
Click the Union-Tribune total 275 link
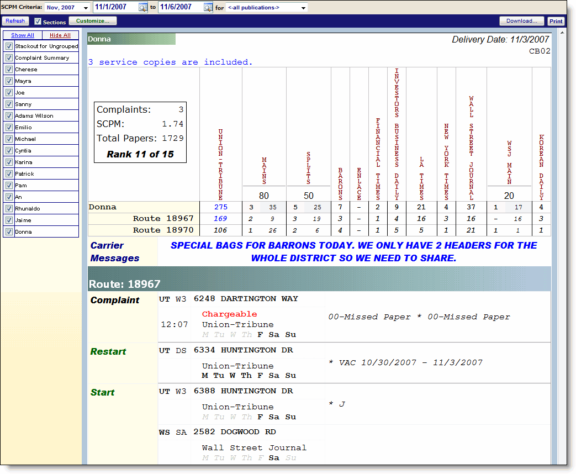(x=221, y=207)
